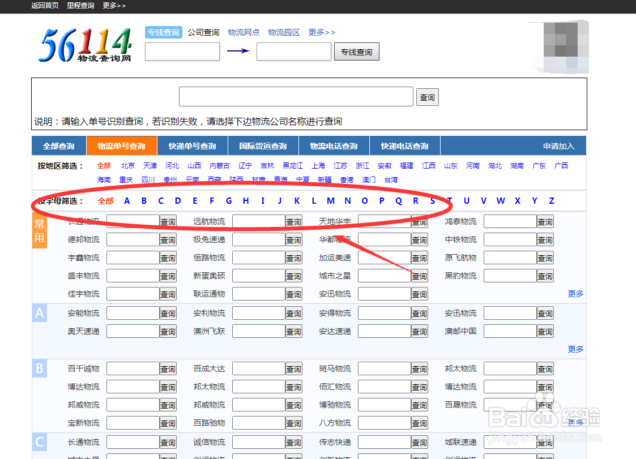The height and width of the screenshot is (459, 636).
Task: Click 查询 button for 德邦物流
Action: 168,239
